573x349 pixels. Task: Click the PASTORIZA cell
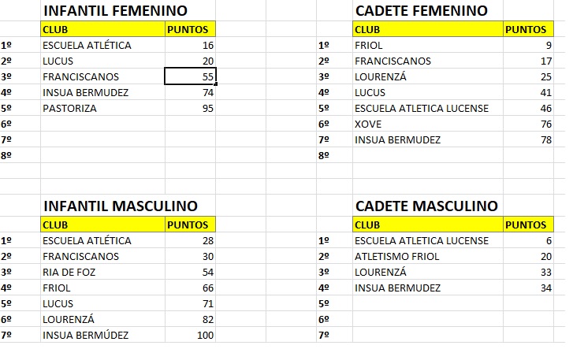click(x=102, y=108)
